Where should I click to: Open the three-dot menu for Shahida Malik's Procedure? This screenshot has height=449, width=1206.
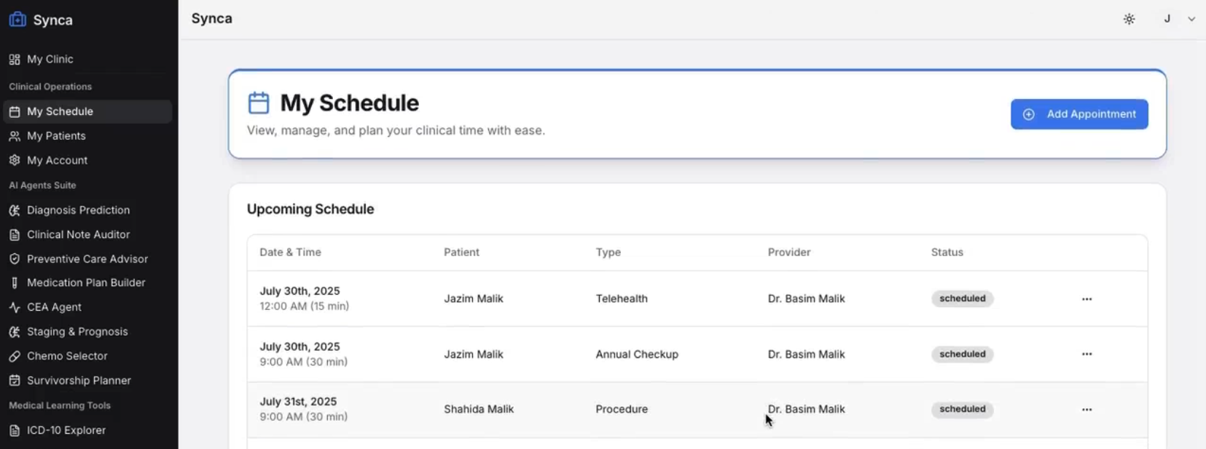pyautogui.click(x=1086, y=410)
